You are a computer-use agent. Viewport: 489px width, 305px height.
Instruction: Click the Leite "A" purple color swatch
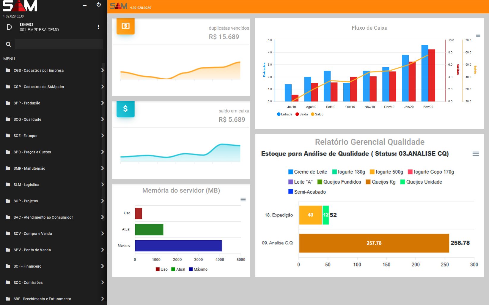point(291,182)
